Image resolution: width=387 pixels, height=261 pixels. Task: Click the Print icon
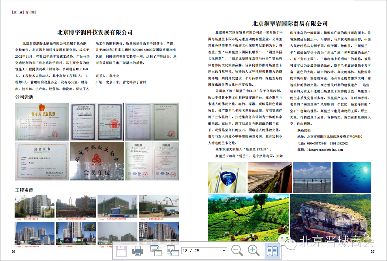pyautogui.click(x=138, y=251)
